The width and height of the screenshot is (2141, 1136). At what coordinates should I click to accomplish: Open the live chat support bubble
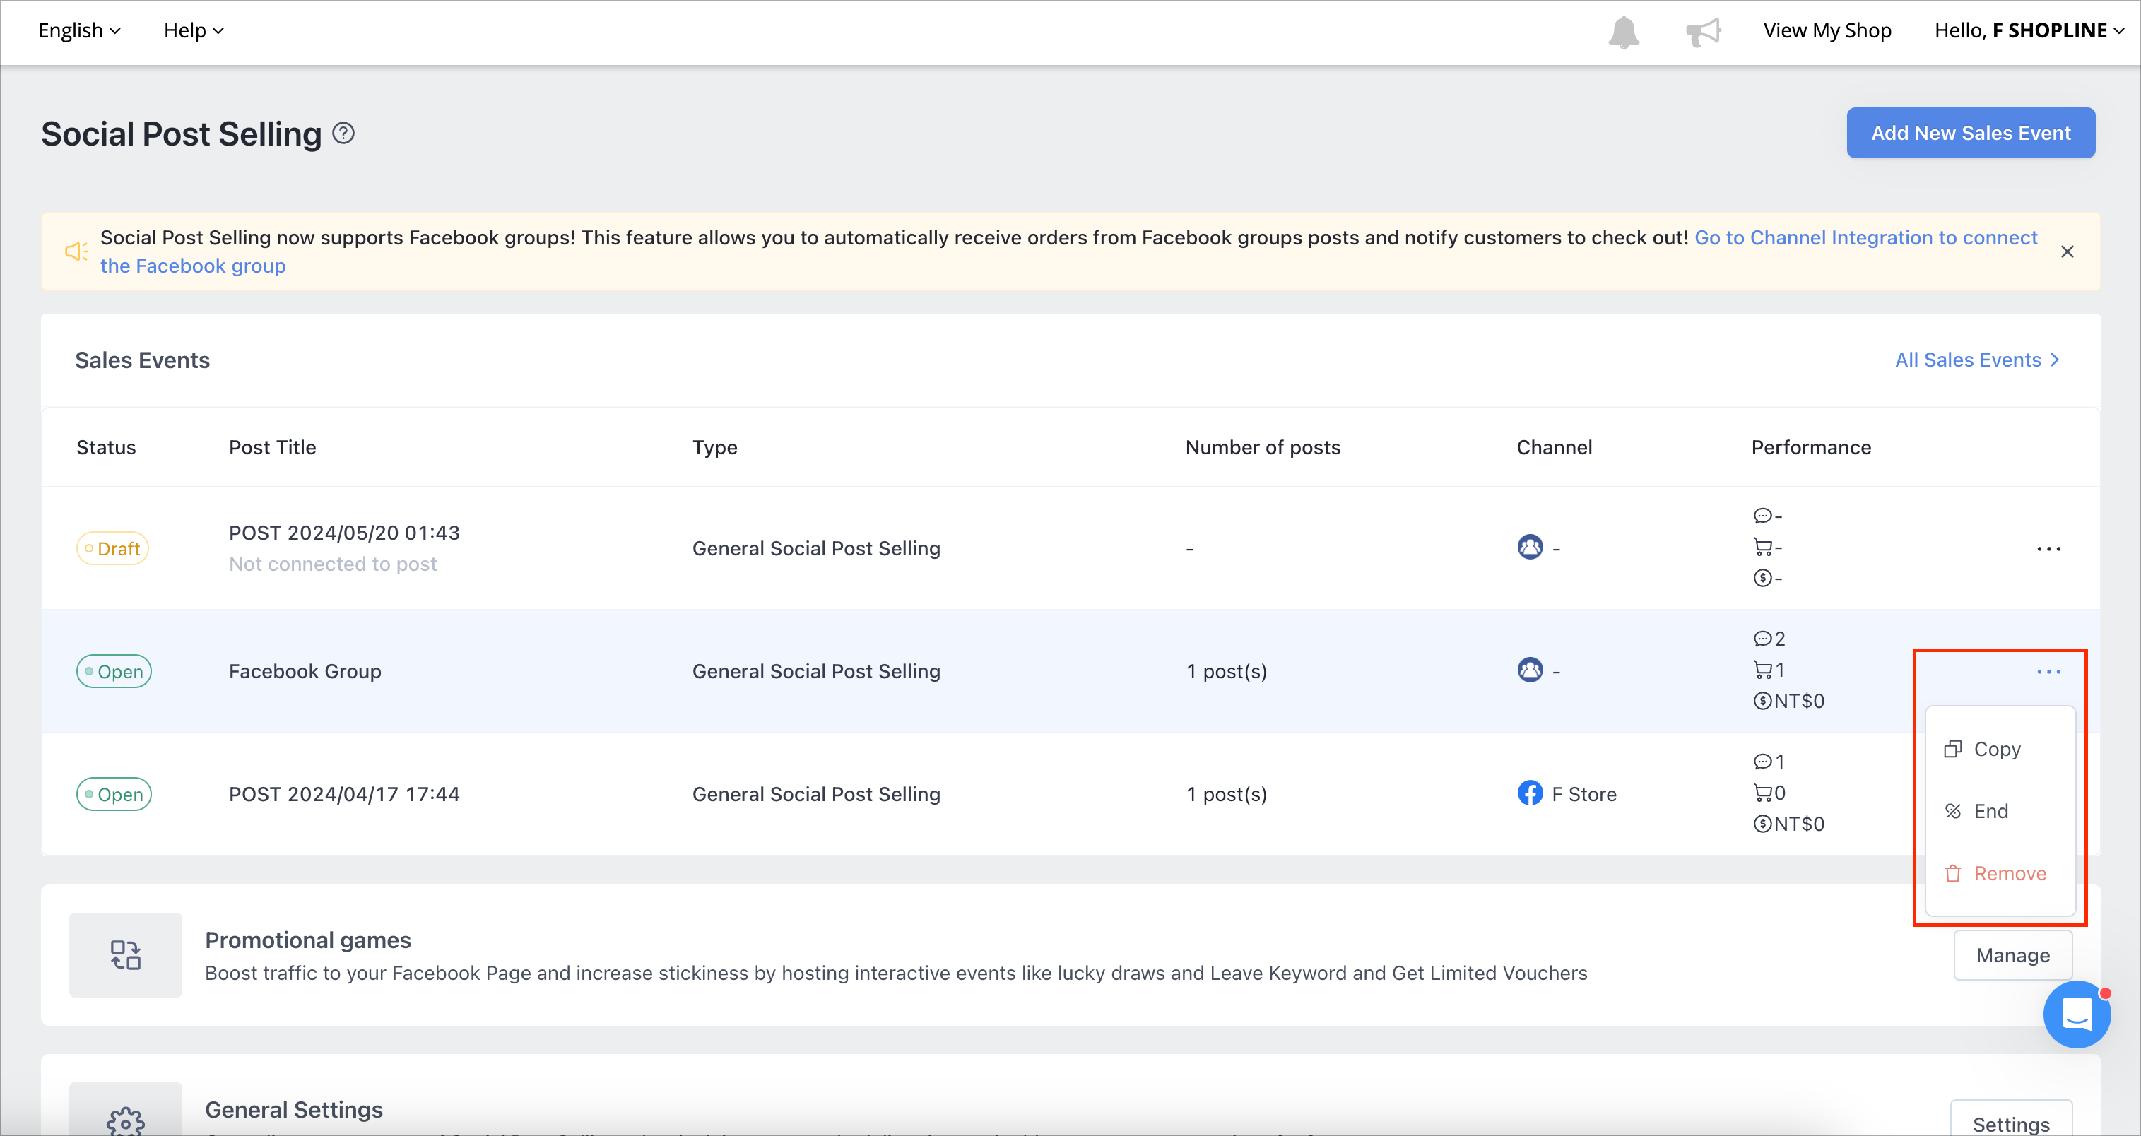pyautogui.click(x=2076, y=1014)
